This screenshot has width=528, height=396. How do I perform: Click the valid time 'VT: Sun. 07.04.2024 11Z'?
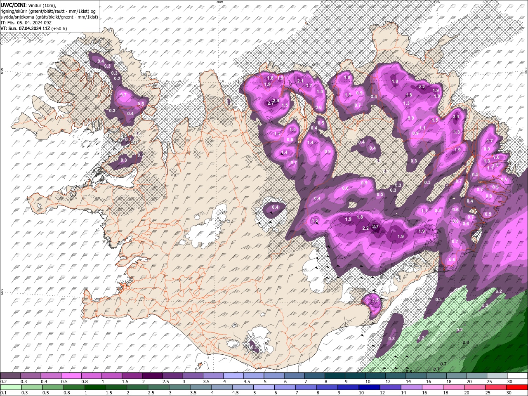click(26, 28)
